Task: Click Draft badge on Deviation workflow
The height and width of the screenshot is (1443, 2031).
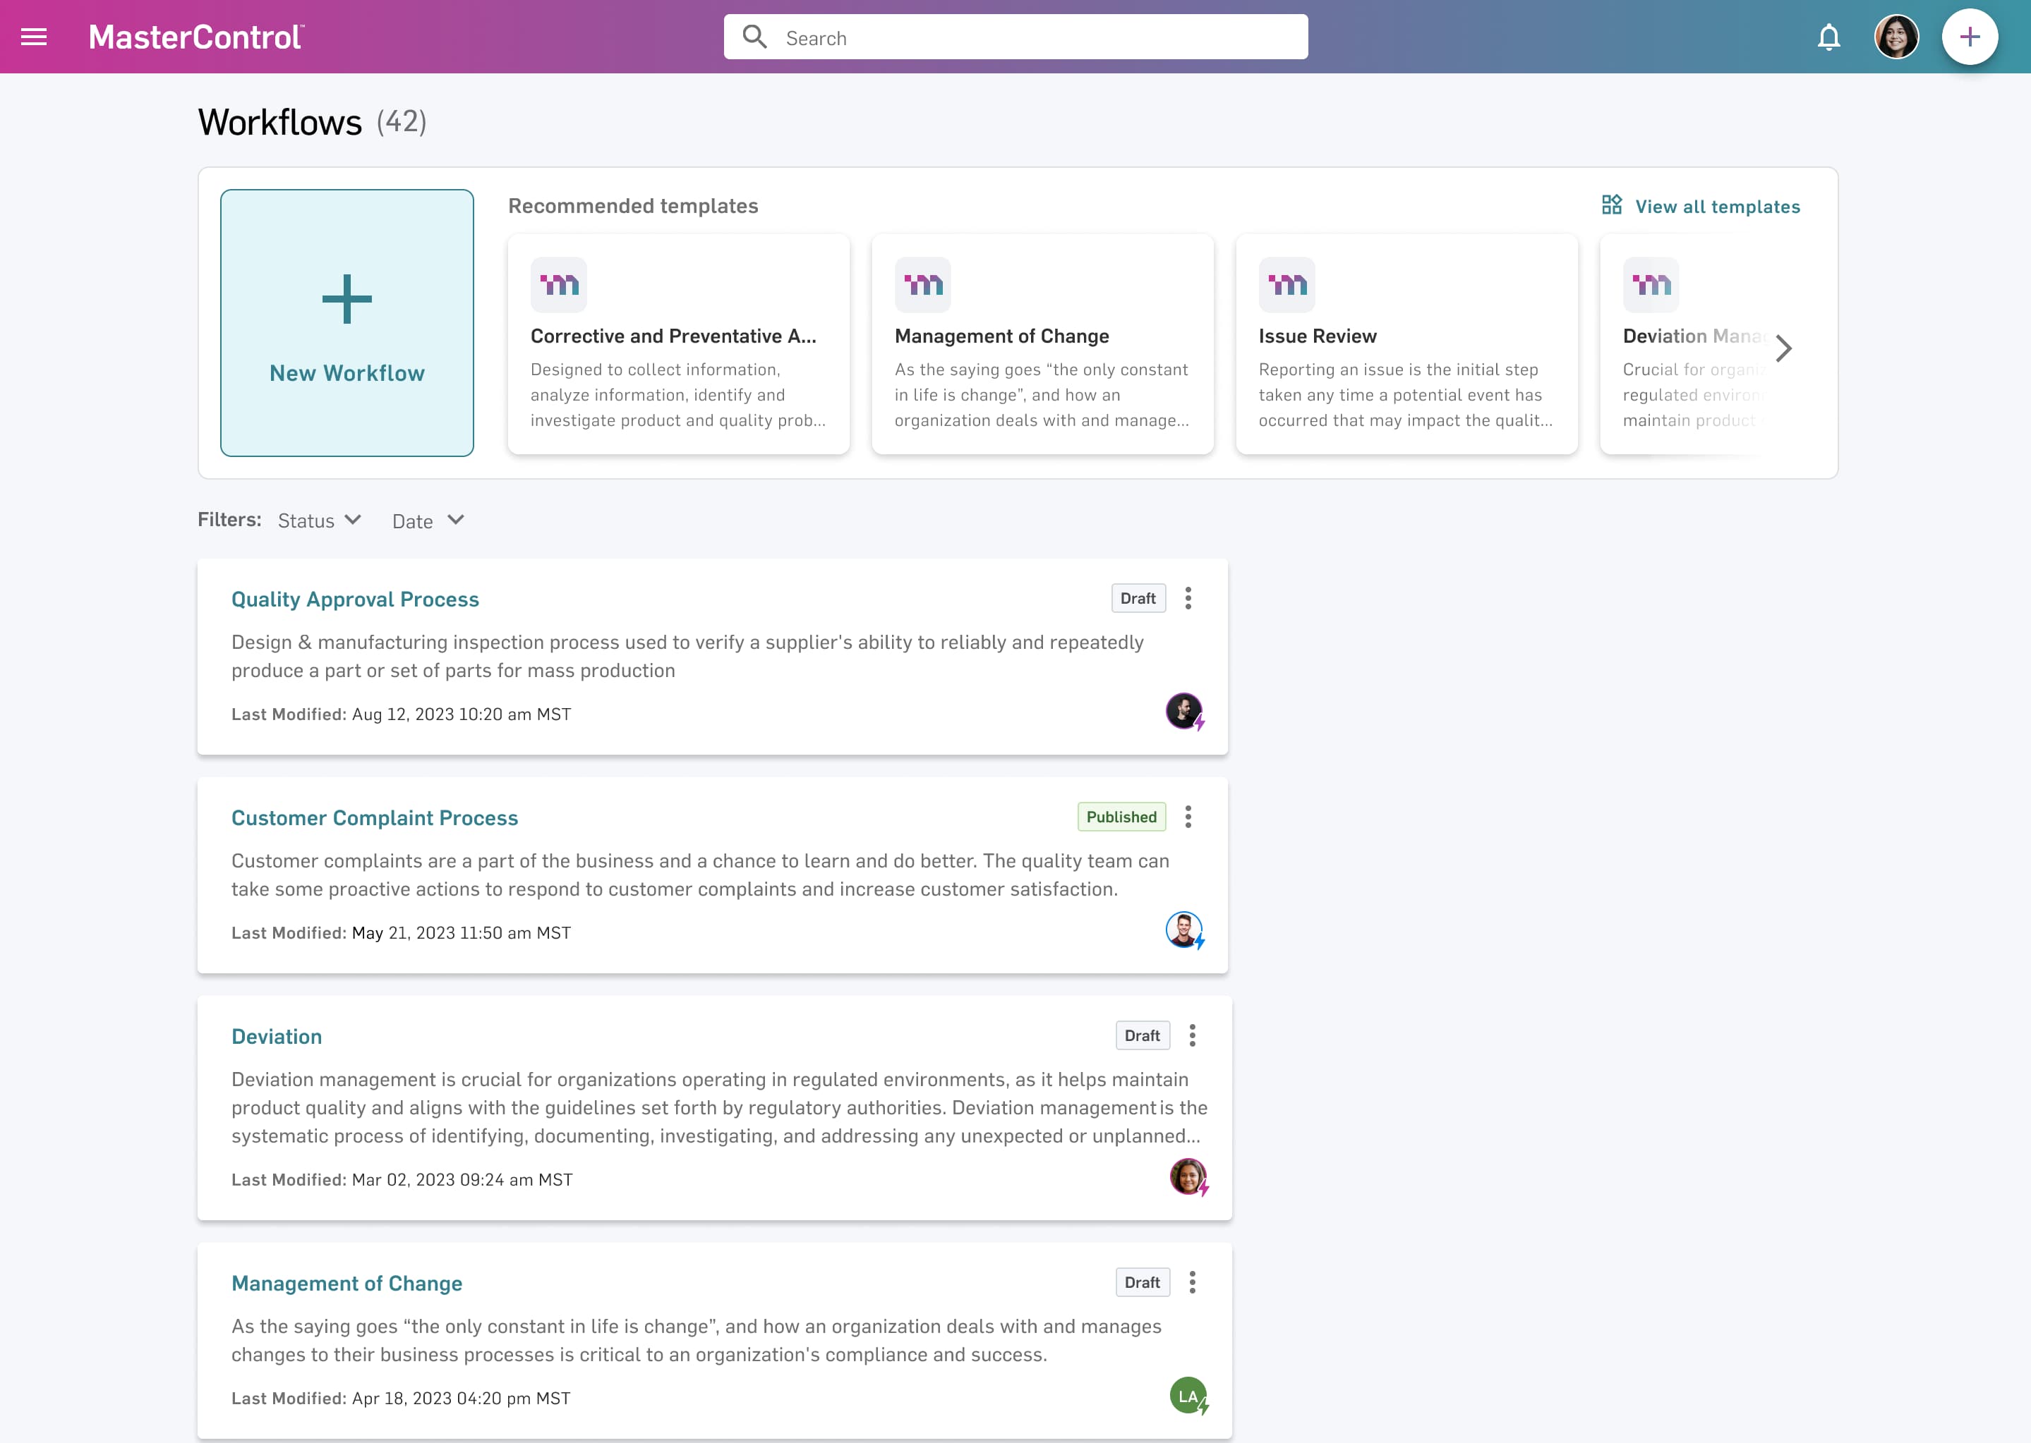Action: click(x=1142, y=1035)
